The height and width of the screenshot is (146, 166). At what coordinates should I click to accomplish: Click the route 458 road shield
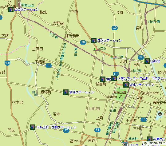(x=7, y=63)
